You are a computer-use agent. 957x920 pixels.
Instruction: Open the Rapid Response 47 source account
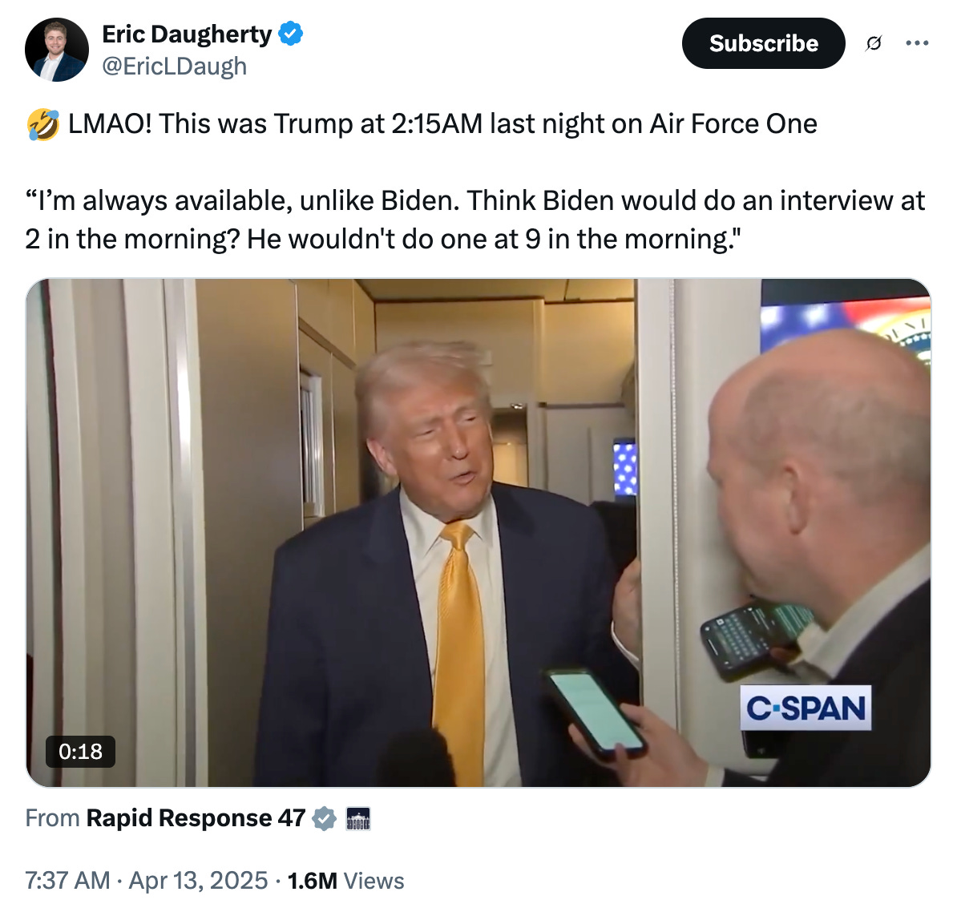coord(196,818)
